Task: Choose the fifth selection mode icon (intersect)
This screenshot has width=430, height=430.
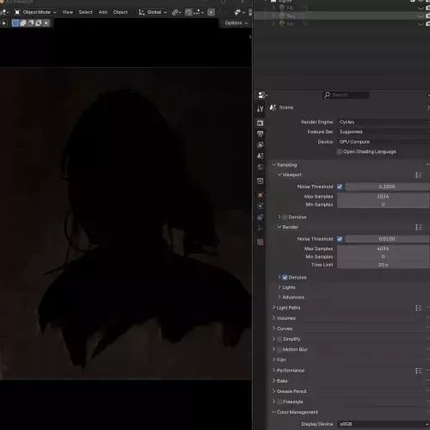Action: coord(46,23)
